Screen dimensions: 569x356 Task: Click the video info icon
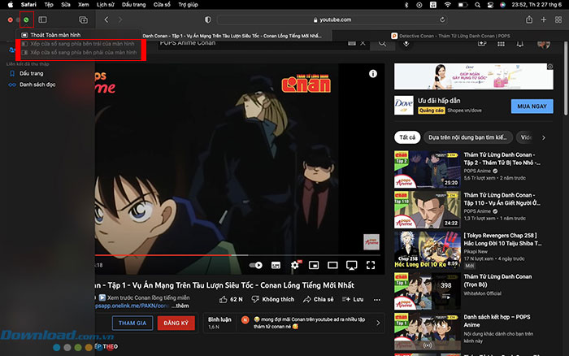coord(372,74)
